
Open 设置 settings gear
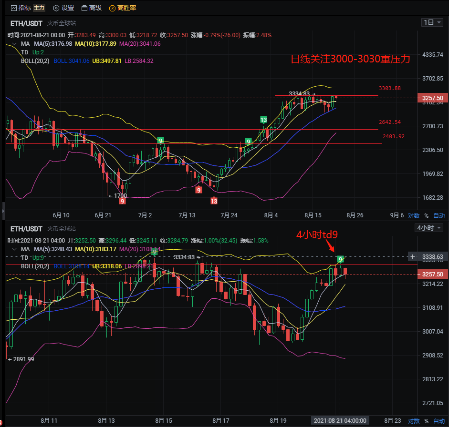click(x=63, y=8)
